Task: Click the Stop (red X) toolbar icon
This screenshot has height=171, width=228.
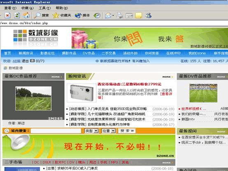Action: [7, 15]
